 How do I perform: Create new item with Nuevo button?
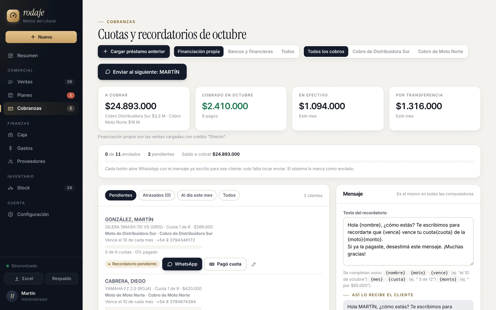41,37
